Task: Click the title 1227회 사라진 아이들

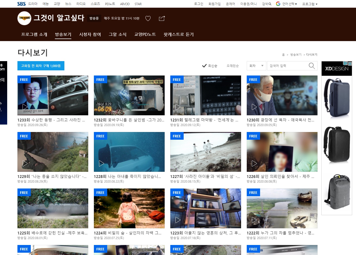Action: pyautogui.click(x=205, y=176)
